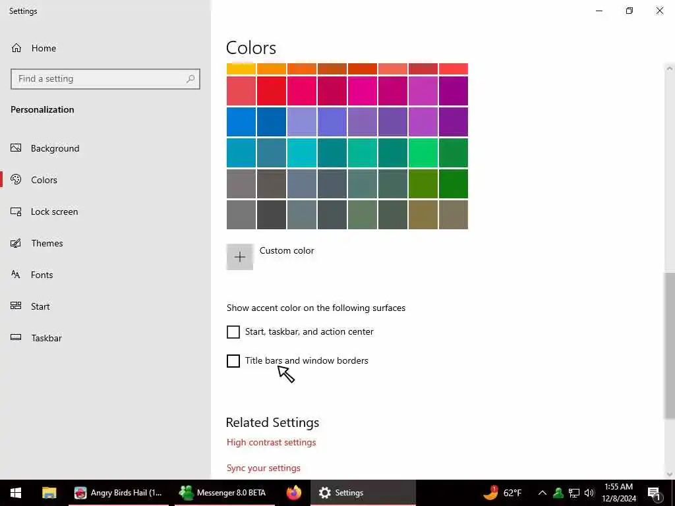Screen dimensions: 675x506
Task: Go to Lock screen settings
Action: (x=54, y=211)
